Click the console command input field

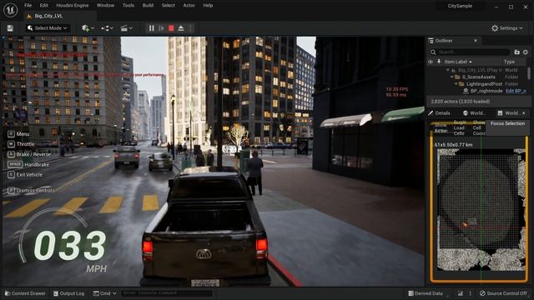pyautogui.click(x=167, y=293)
